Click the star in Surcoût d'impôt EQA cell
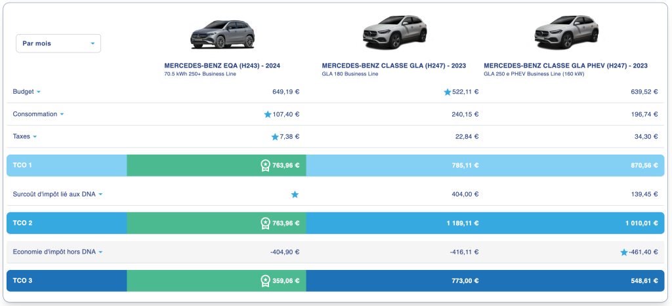The image size is (672, 306). point(295,195)
